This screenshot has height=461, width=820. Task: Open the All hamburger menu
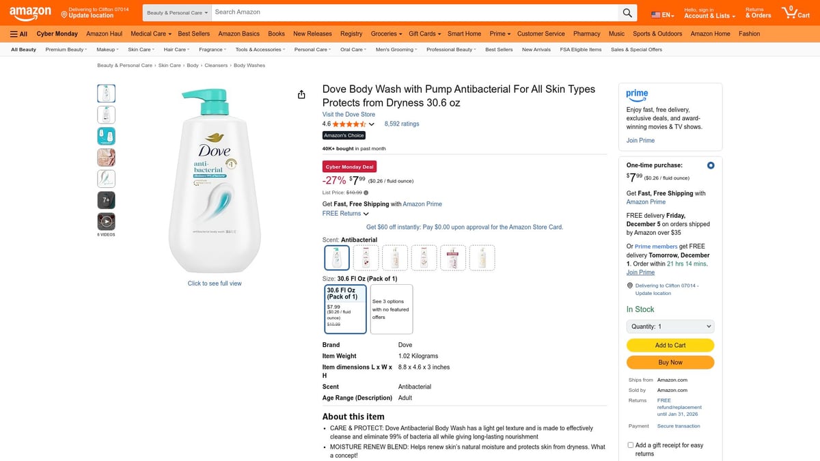(x=18, y=33)
